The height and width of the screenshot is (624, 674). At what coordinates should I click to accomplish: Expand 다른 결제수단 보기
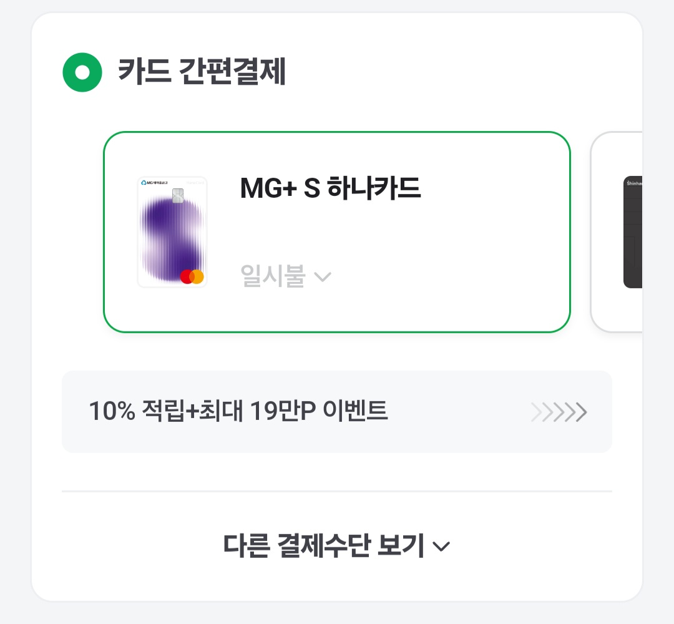click(x=324, y=546)
